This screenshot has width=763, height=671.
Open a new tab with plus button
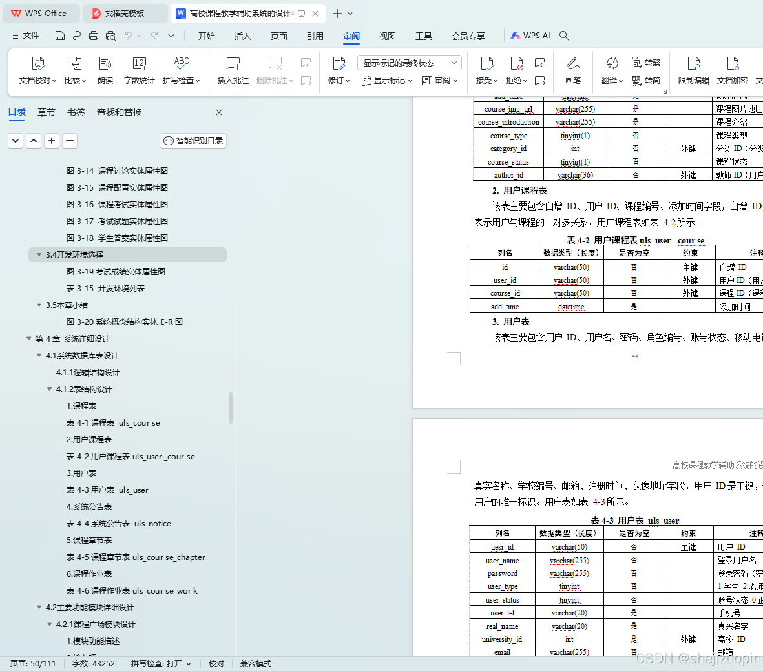coord(337,14)
